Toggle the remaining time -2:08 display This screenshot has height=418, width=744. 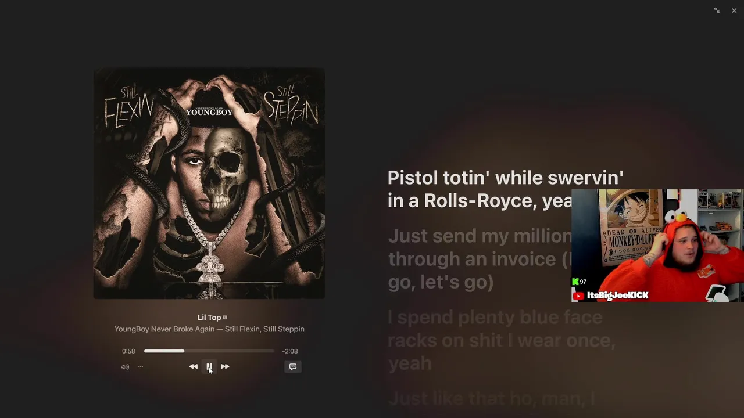290,351
